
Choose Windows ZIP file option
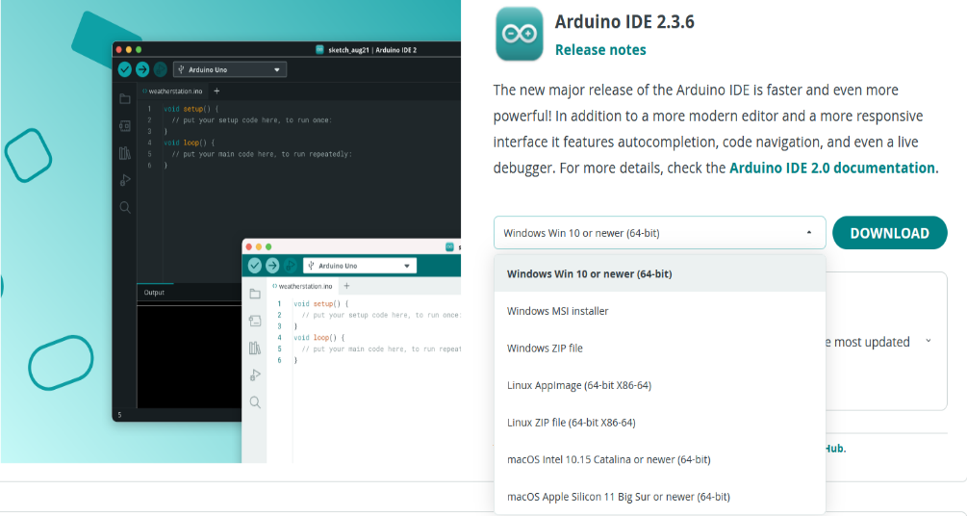pyautogui.click(x=660, y=348)
